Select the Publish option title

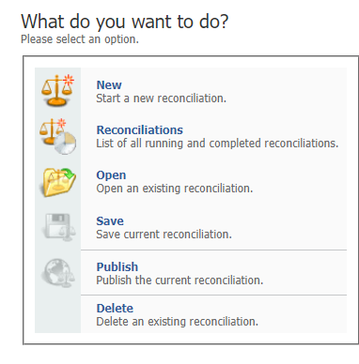(x=117, y=266)
